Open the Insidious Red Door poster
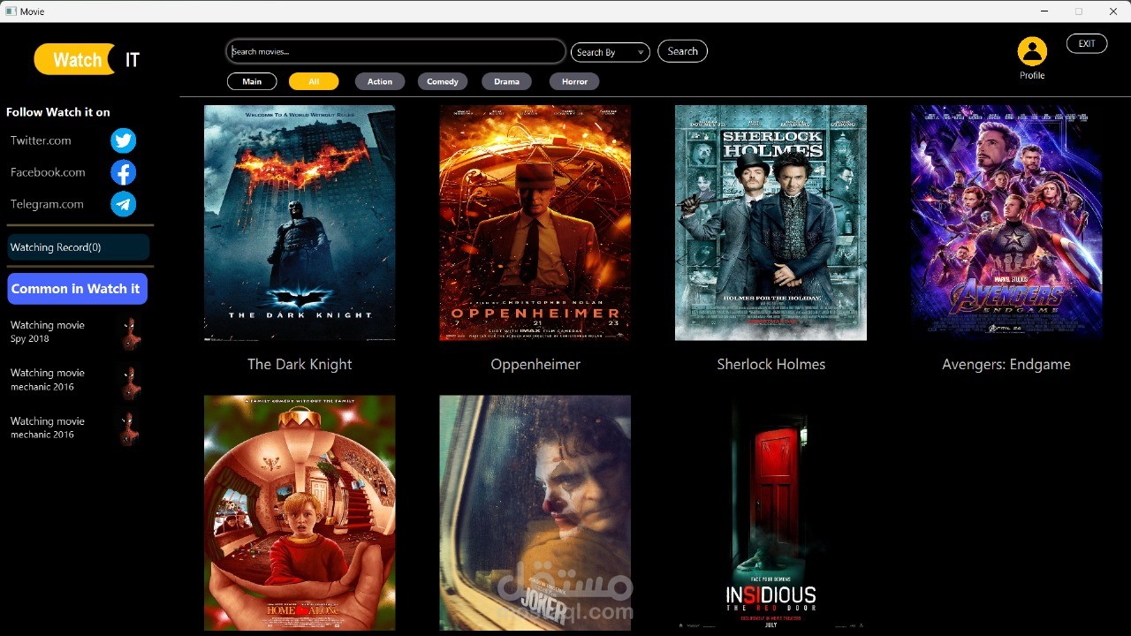The height and width of the screenshot is (636, 1131). [770, 512]
